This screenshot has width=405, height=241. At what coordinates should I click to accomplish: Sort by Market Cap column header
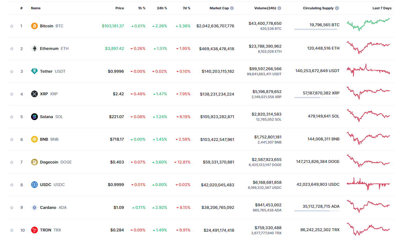[x=219, y=8]
